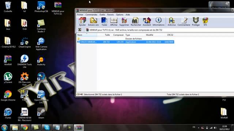
Task: Click the FR language indicator in taskbar
Action: (194, 127)
